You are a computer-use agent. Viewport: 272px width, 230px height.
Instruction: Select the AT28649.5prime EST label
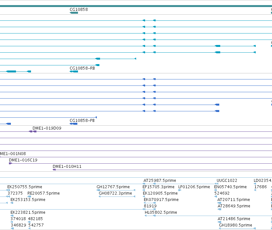pyautogui.click(x=234, y=206)
